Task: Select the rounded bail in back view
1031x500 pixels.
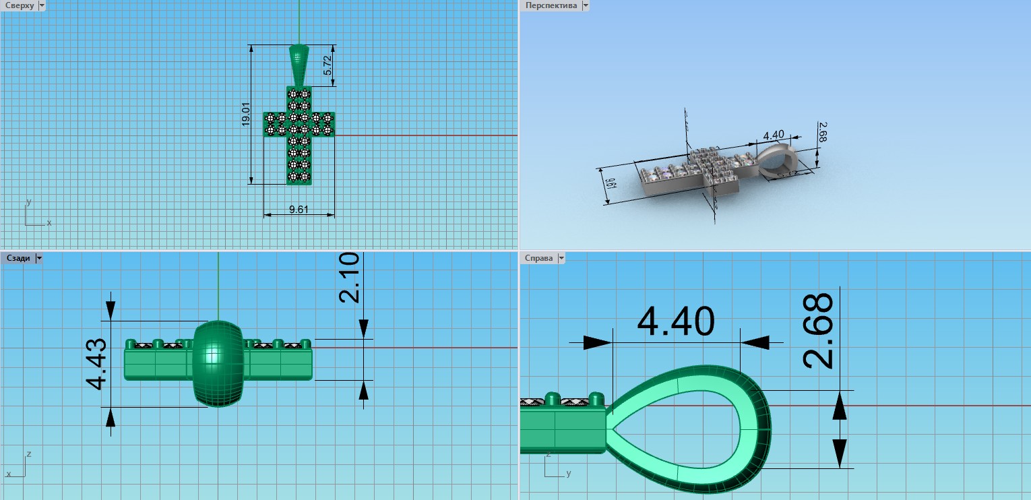Action: pyautogui.click(x=218, y=364)
